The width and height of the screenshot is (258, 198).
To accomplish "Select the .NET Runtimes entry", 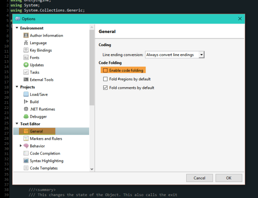I will point(42,109).
